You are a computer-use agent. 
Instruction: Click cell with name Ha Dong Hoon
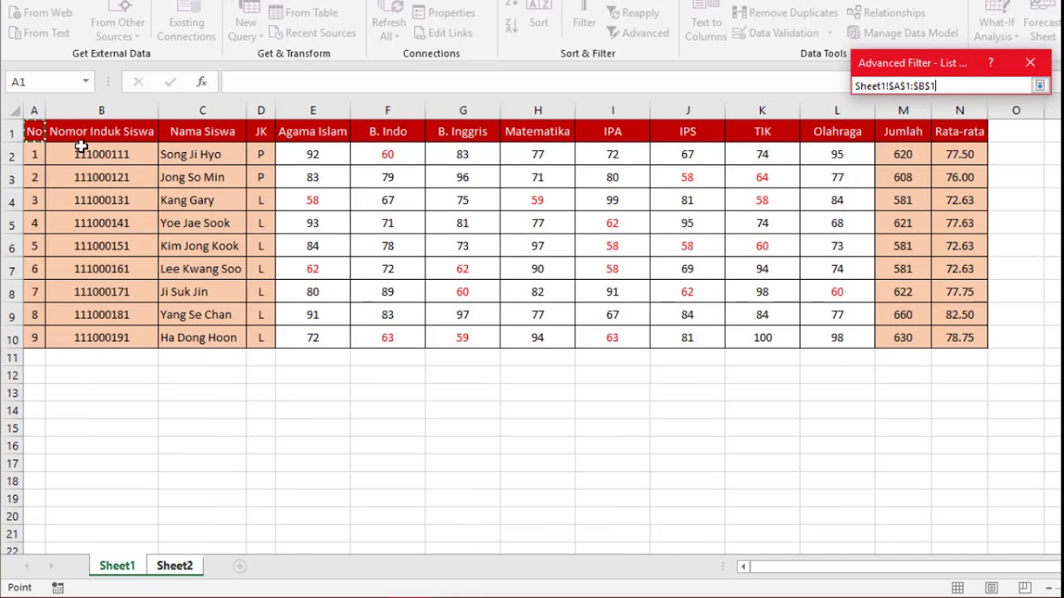(x=202, y=338)
